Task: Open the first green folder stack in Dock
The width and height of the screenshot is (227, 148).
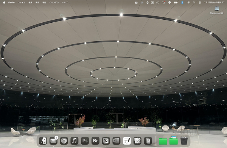Action: (163, 141)
